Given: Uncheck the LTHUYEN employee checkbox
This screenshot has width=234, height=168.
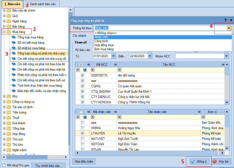Looking at the screenshot, I should coord(82,133).
